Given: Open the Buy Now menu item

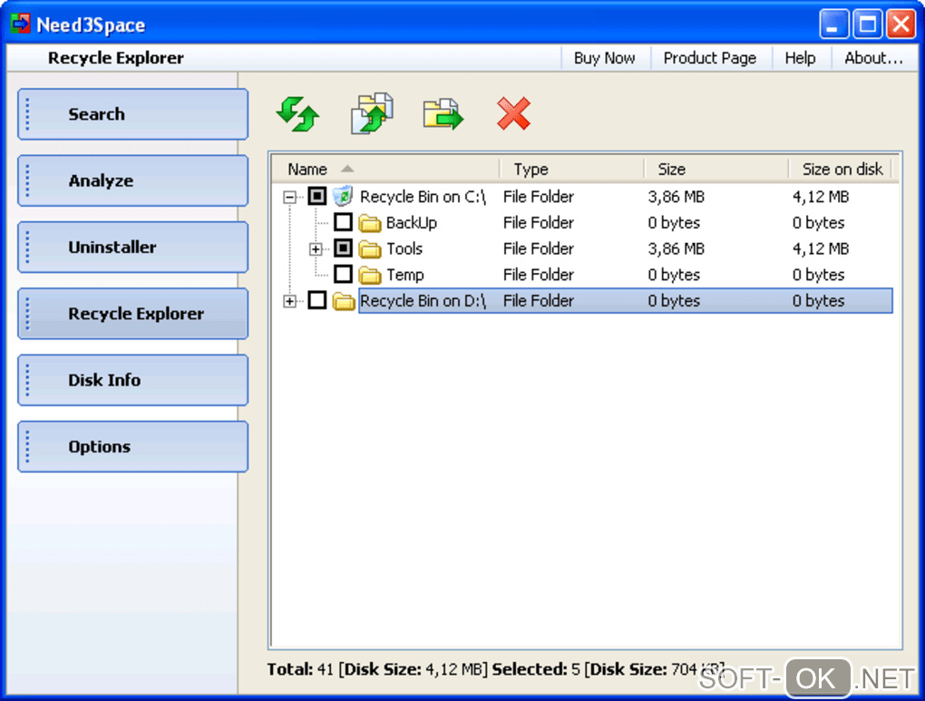Looking at the screenshot, I should click(605, 58).
